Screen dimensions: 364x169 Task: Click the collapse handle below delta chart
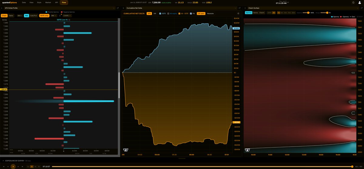182,158
